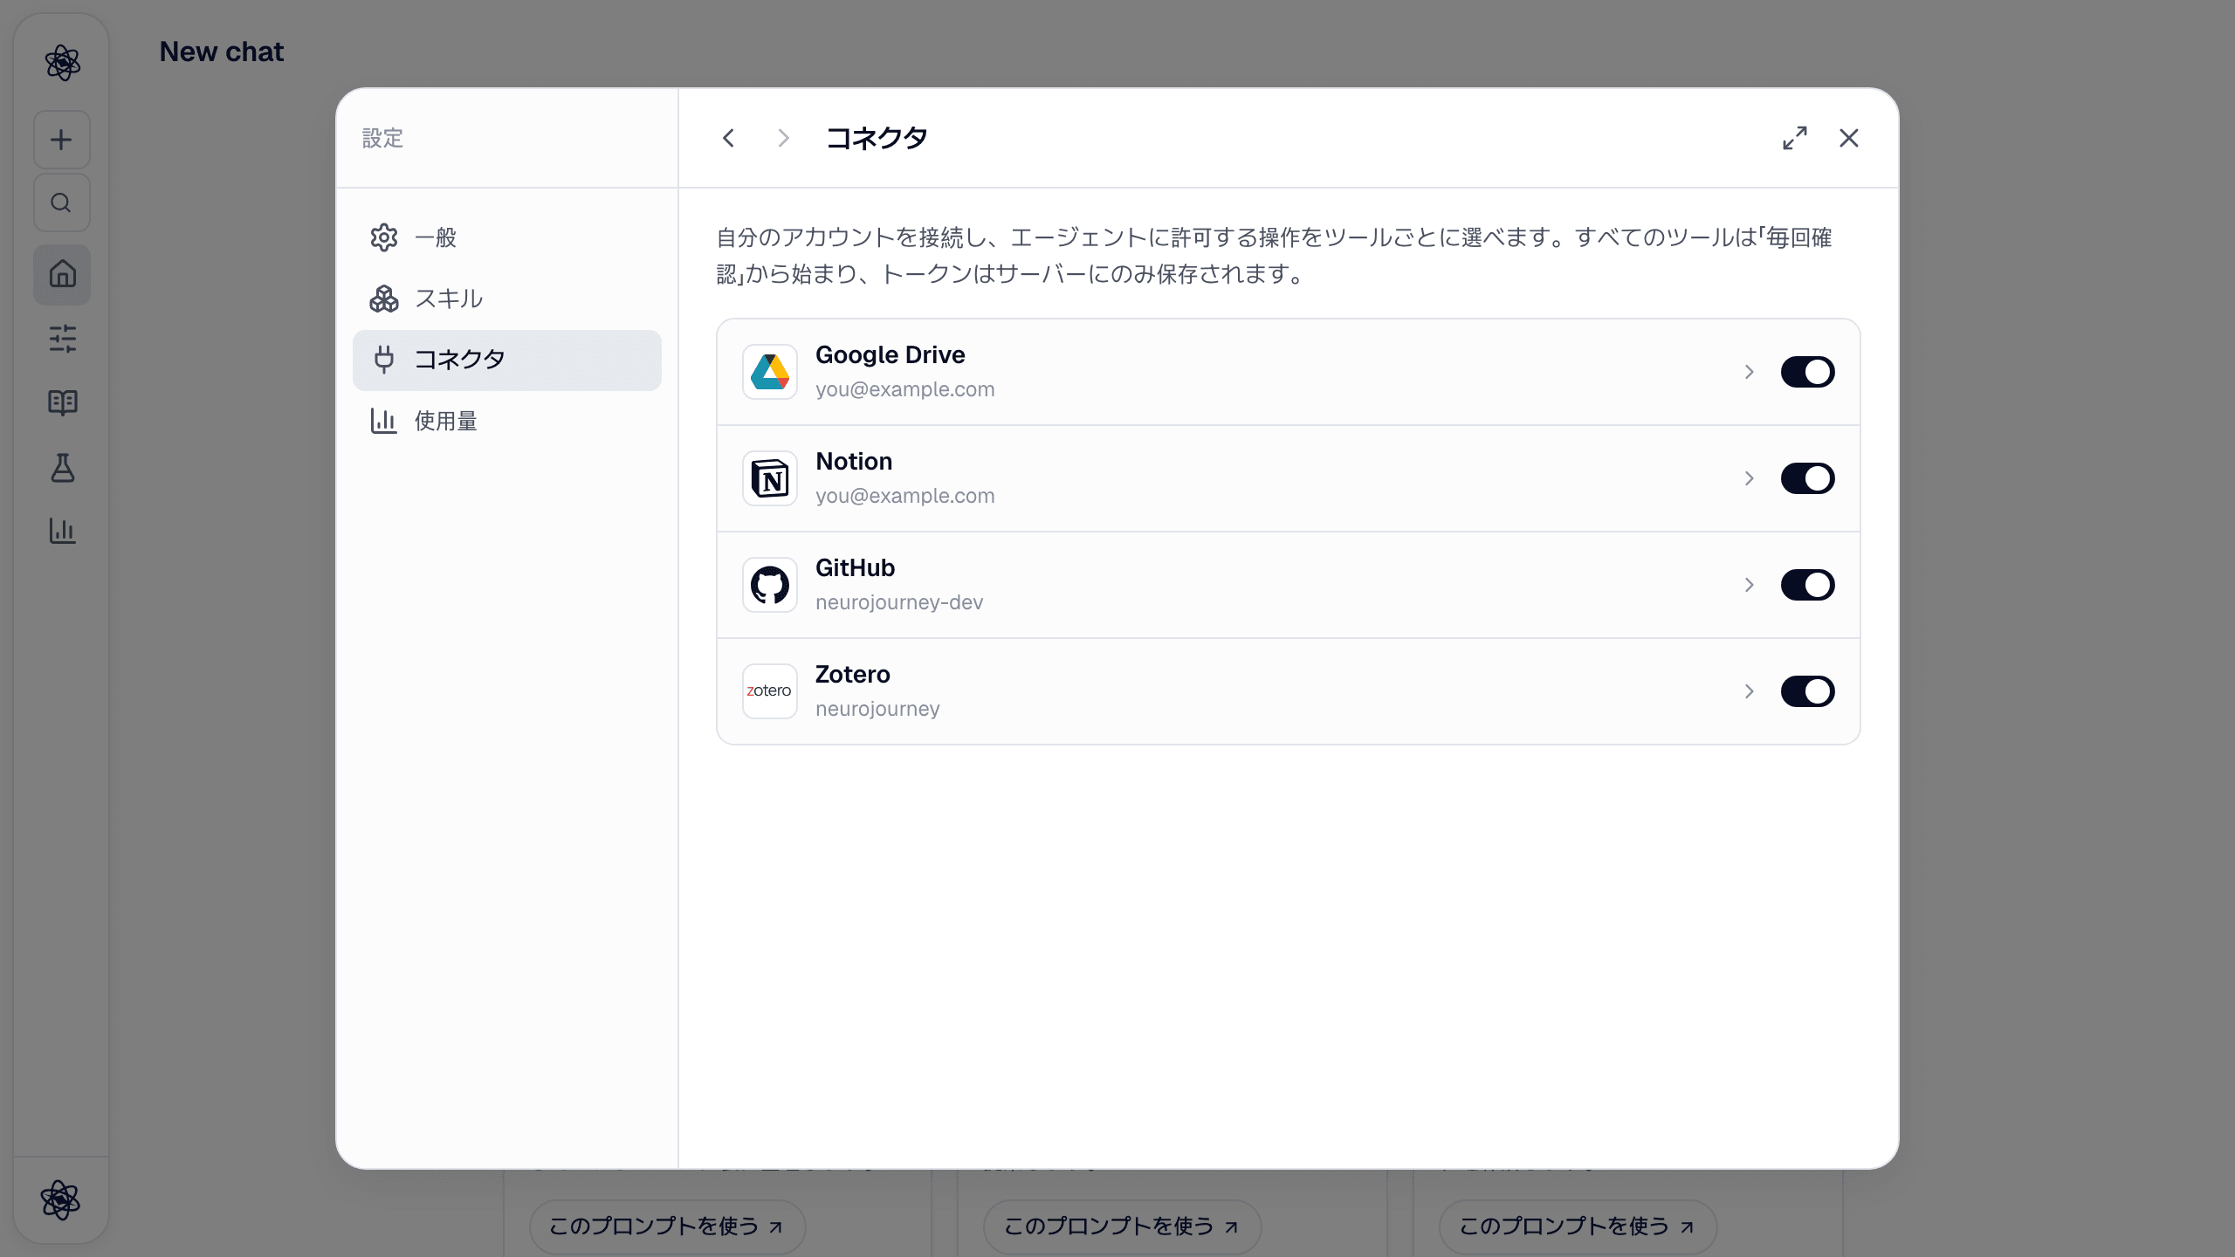Open the スキル settings section
This screenshot has height=1257, width=2235.
[506, 299]
